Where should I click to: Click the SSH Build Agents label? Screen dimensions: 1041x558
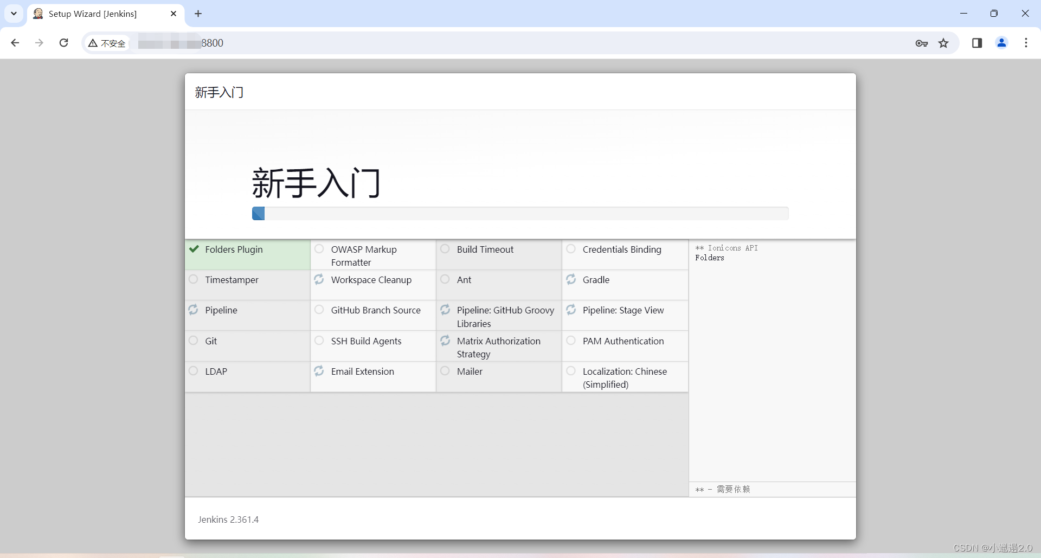tap(366, 341)
